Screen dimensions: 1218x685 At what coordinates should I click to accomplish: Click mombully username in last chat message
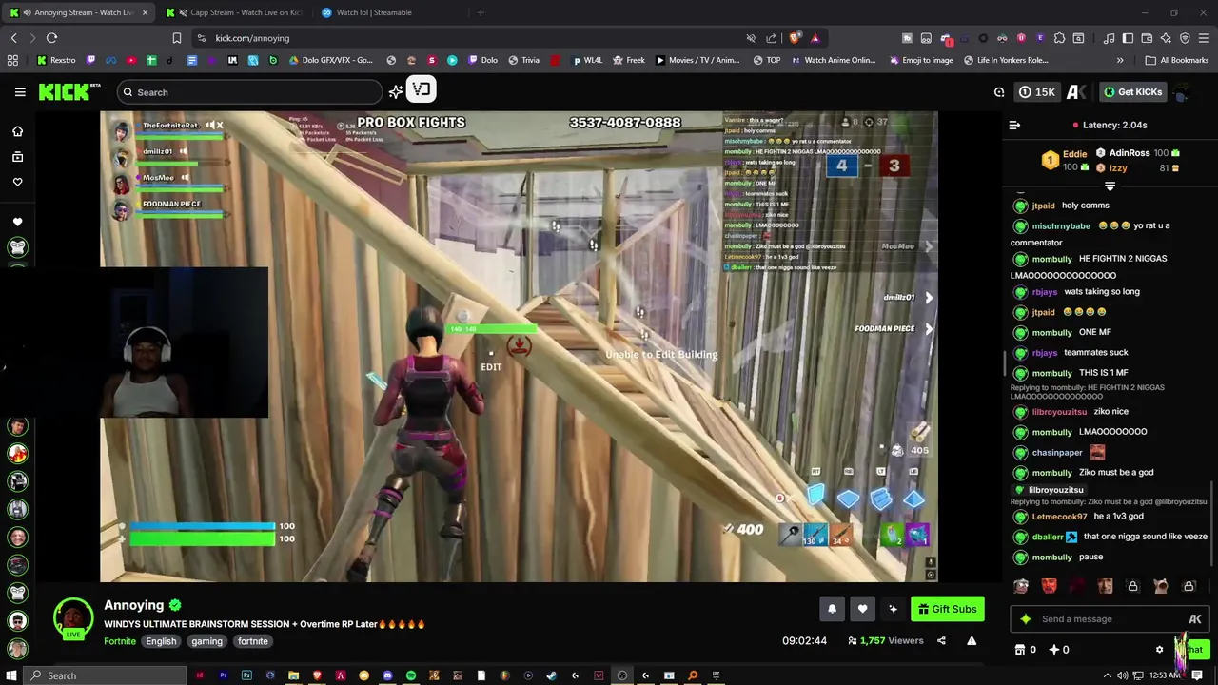(x=1051, y=558)
